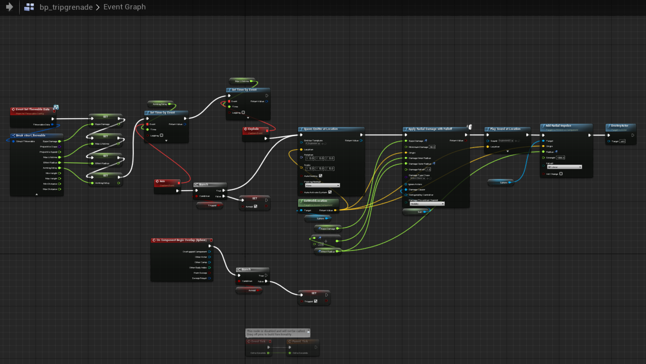Toggle Auto Activate System checkbox
This screenshot has height=364, width=646.
click(330, 192)
